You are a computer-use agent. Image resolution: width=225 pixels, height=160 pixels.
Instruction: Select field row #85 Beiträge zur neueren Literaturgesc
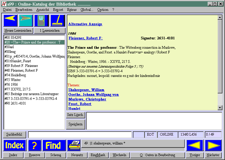pyautogui.click(x=34, y=94)
